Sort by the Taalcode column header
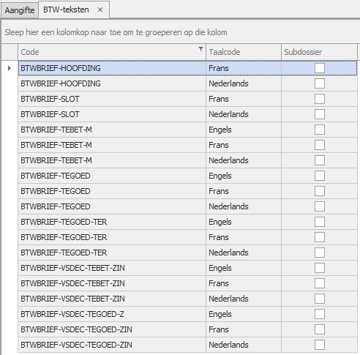The height and width of the screenshot is (355, 360). pos(244,52)
